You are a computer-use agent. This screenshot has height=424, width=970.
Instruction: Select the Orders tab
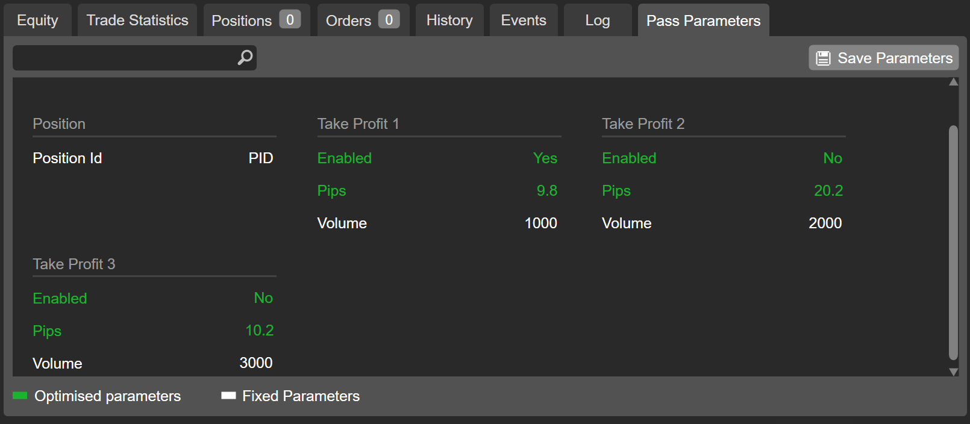363,20
